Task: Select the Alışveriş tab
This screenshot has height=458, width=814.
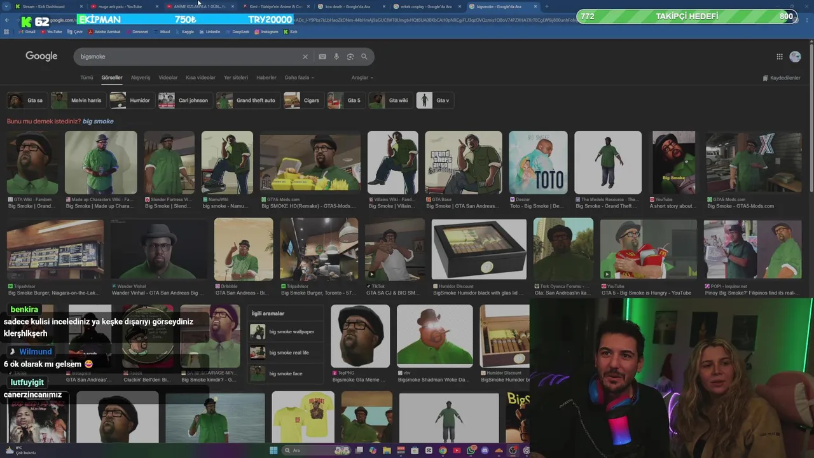Action: point(141,78)
